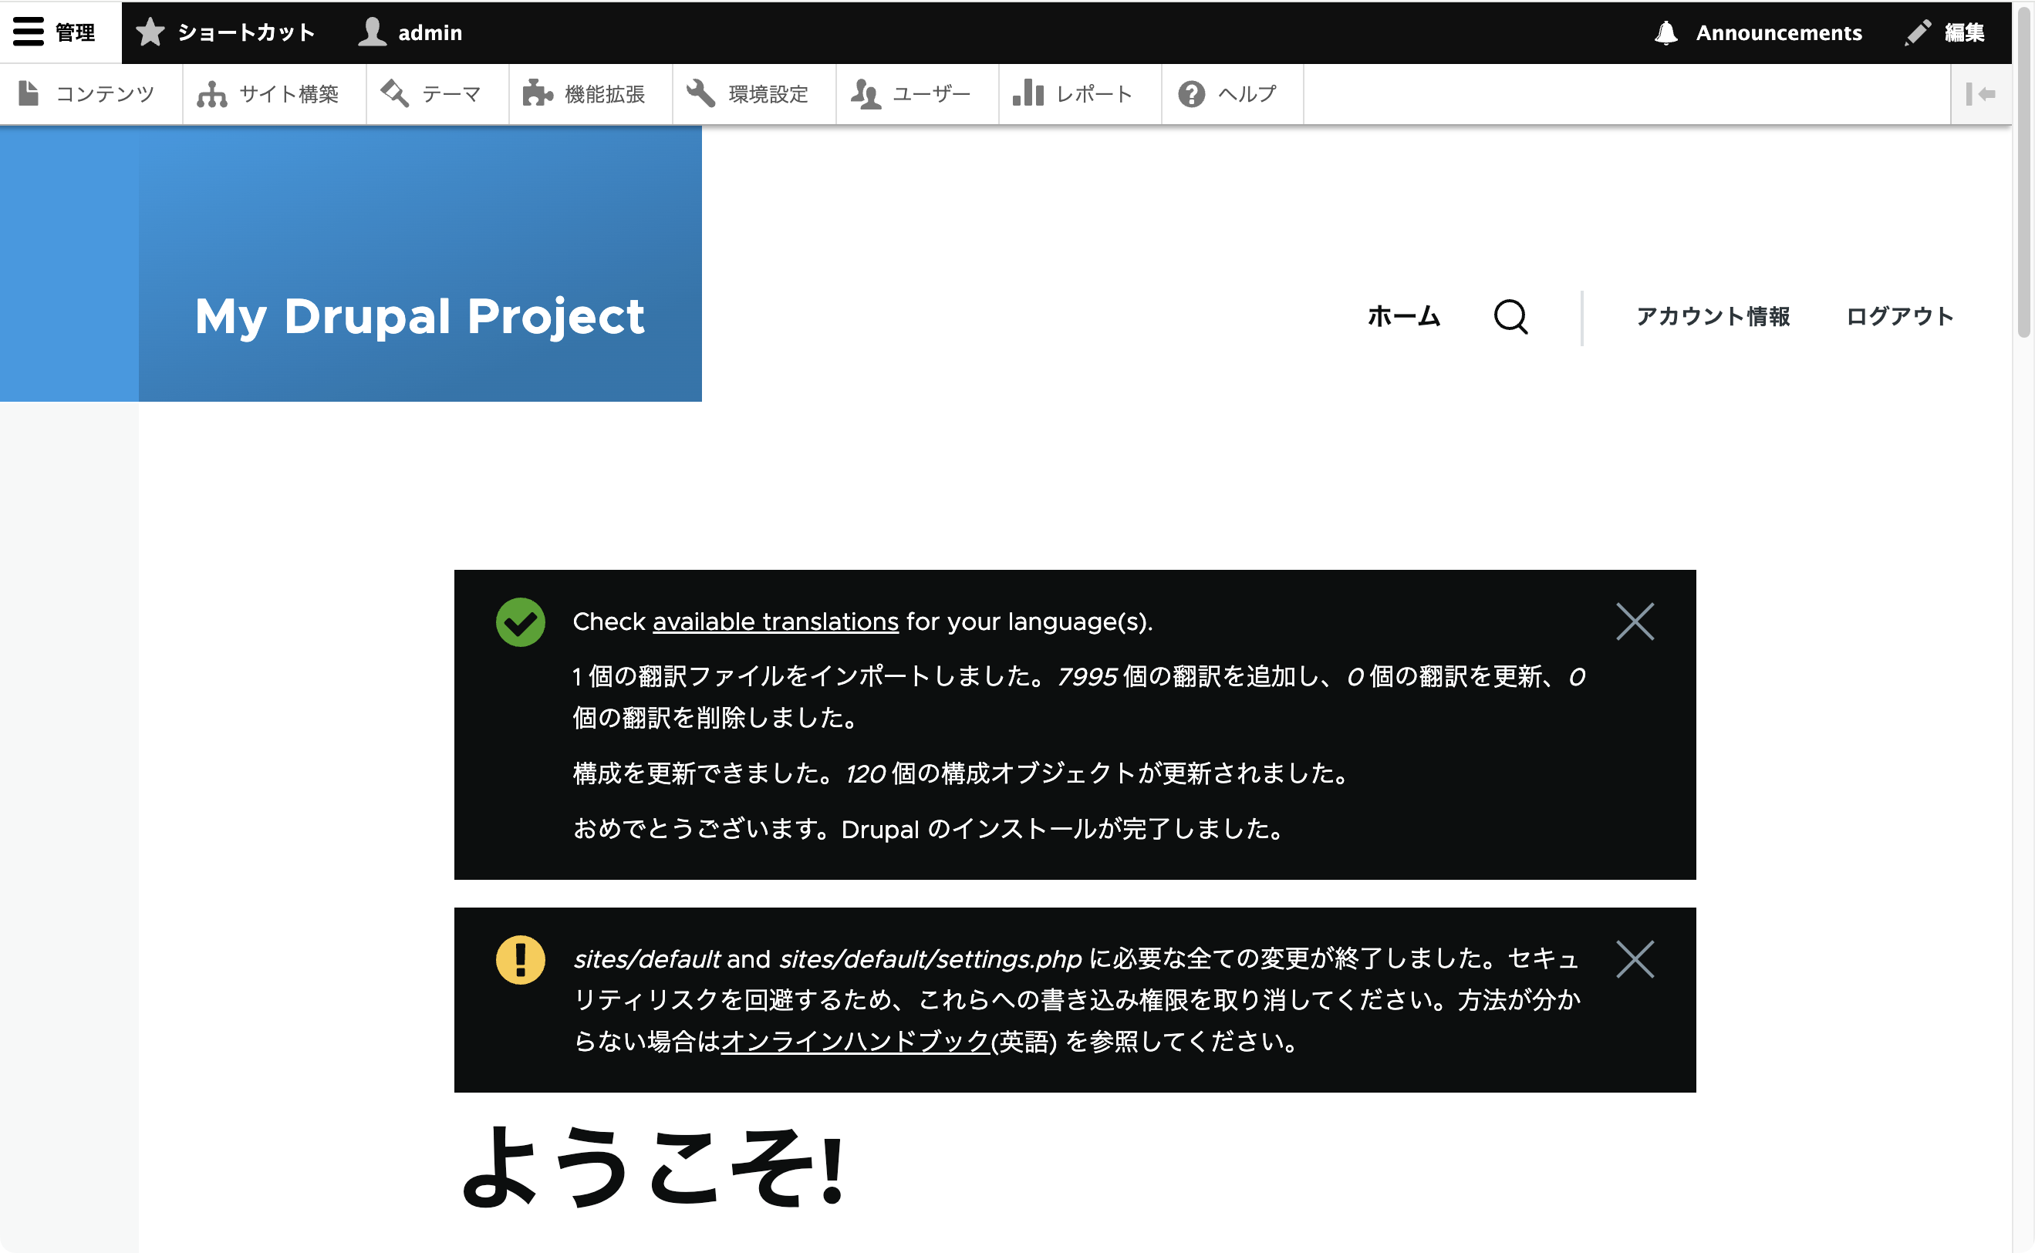
Task: Click the My Drupal Project site title
Action: pyautogui.click(x=420, y=315)
